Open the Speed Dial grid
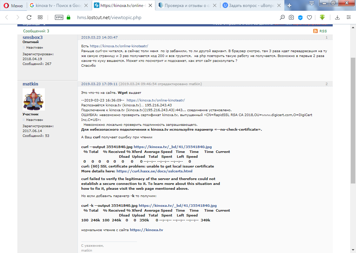This screenshot has height=253, width=356. [x=40, y=17]
